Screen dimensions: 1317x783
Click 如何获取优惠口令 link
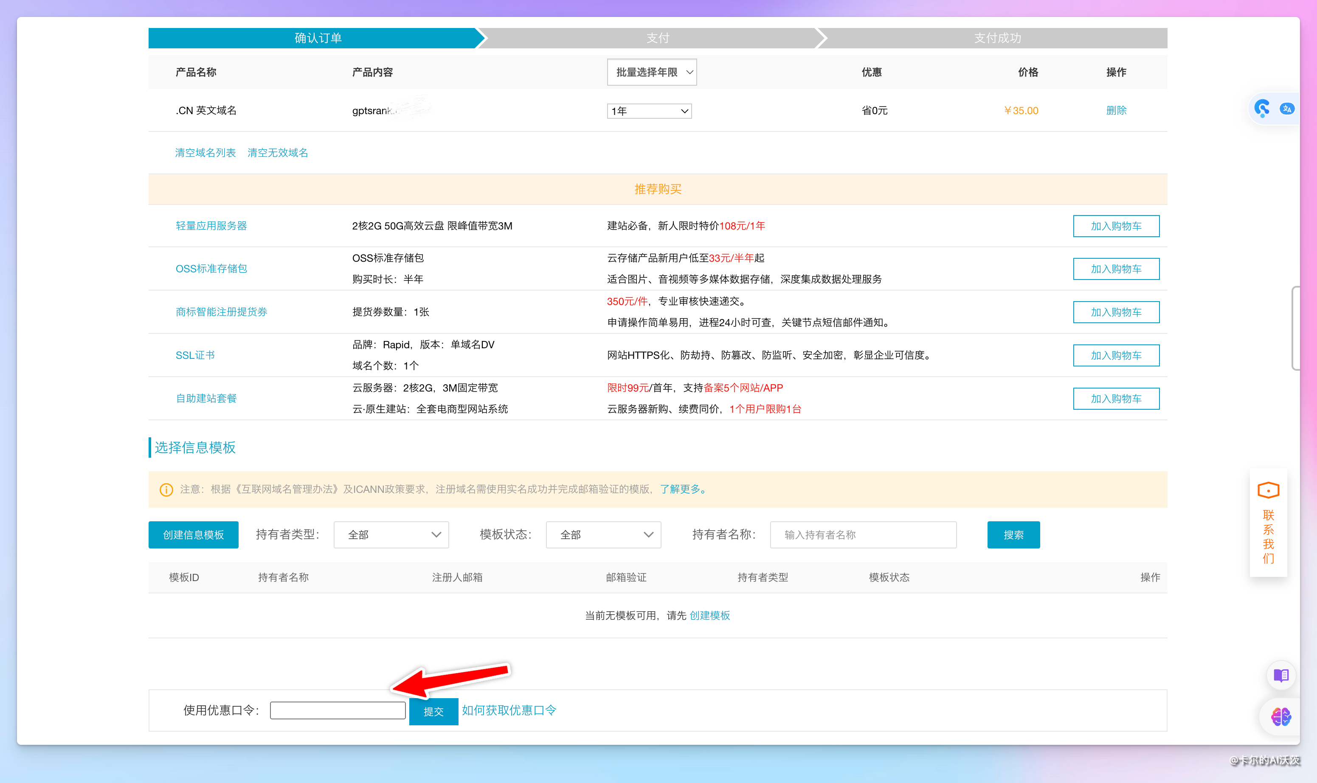coord(509,710)
